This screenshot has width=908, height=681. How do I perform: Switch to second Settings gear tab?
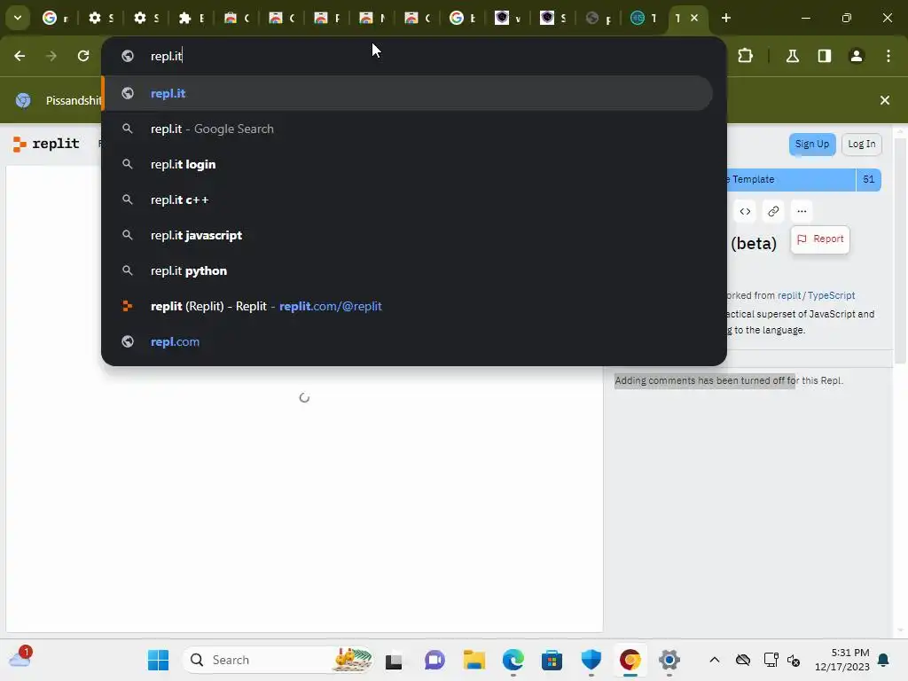click(x=145, y=18)
